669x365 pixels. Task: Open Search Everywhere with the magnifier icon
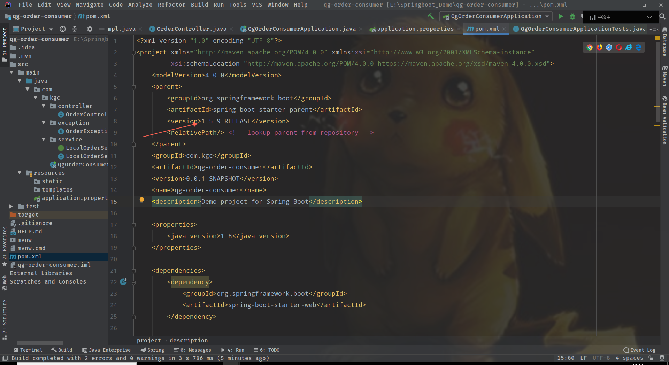click(662, 16)
